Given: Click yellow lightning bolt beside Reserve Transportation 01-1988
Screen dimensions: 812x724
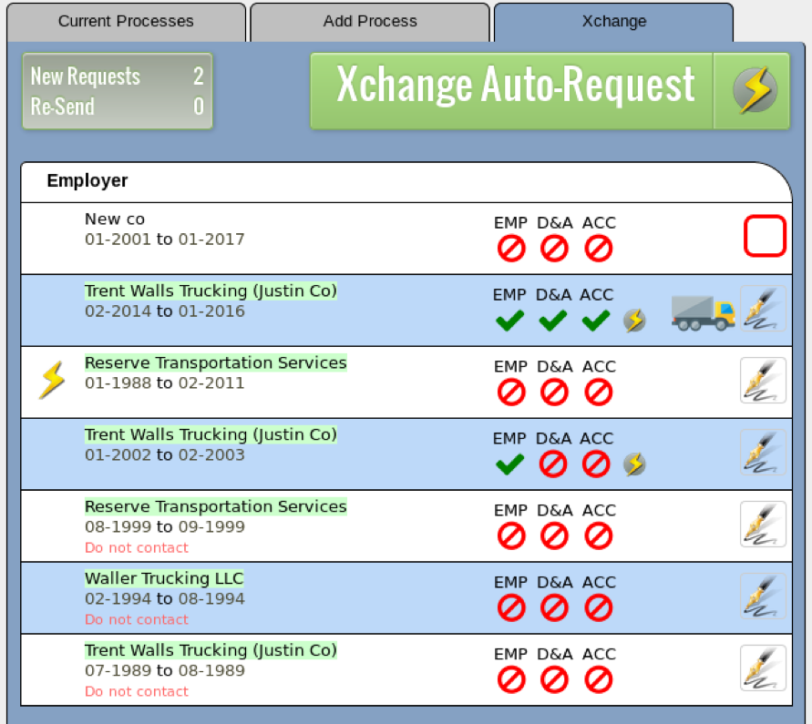Looking at the screenshot, I should click(52, 381).
